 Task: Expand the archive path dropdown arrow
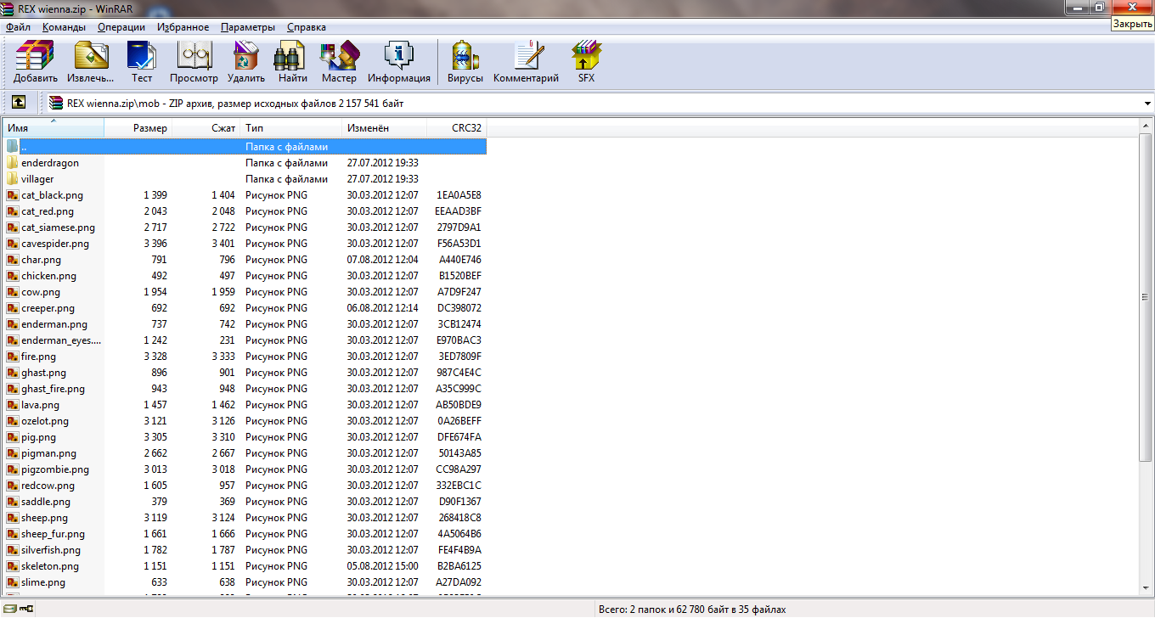[1147, 104]
